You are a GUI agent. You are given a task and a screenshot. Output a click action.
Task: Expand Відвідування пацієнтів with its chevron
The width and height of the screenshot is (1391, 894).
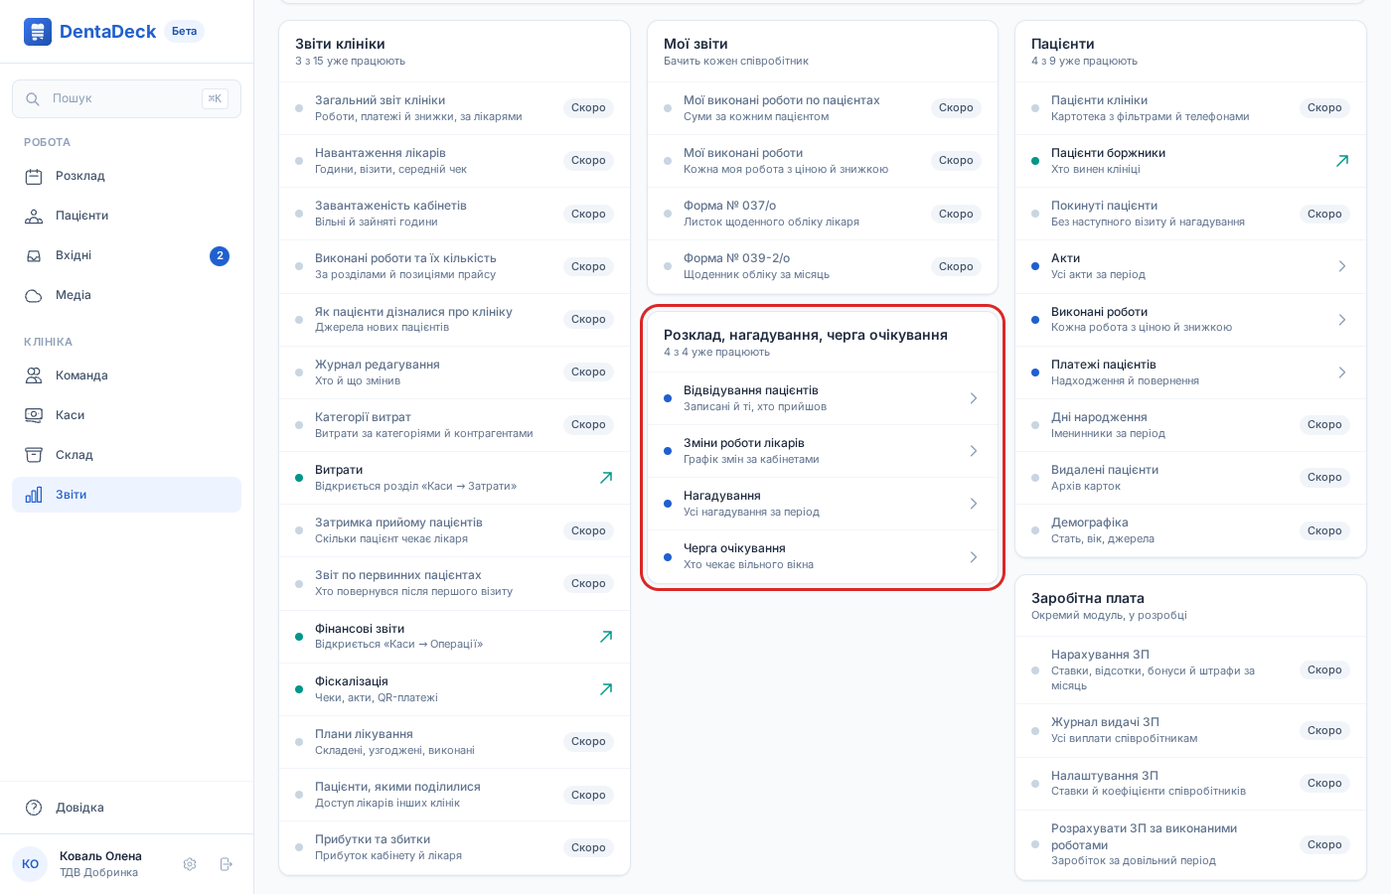[974, 398]
